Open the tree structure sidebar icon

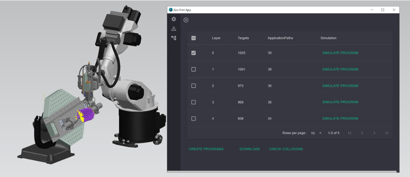click(x=174, y=38)
